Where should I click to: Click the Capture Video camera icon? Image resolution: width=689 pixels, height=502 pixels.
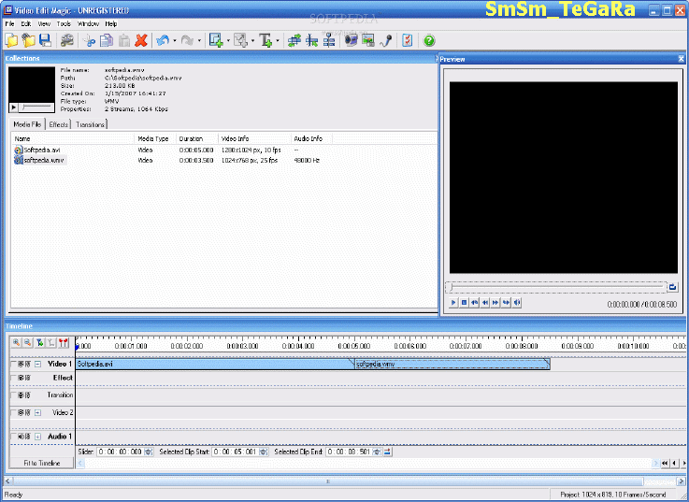[352, 40]
